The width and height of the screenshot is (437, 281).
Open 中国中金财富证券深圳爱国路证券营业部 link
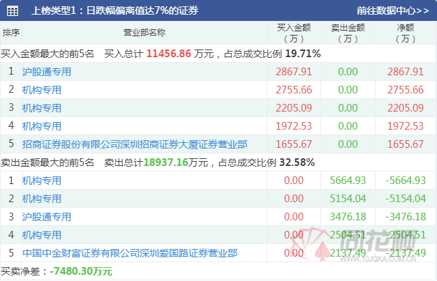(130, 252)
